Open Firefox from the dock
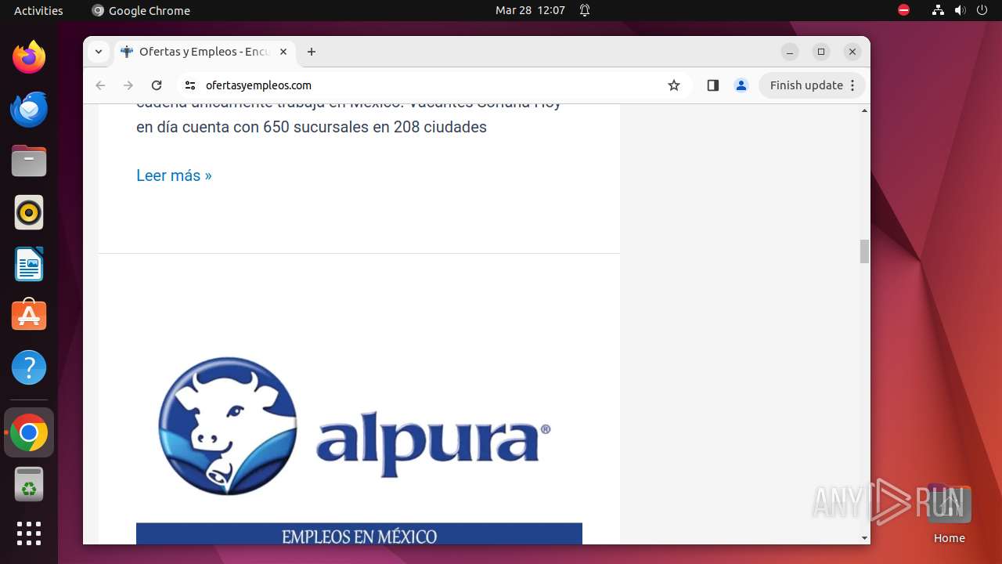1002x564 pixels. coord(29,57)
